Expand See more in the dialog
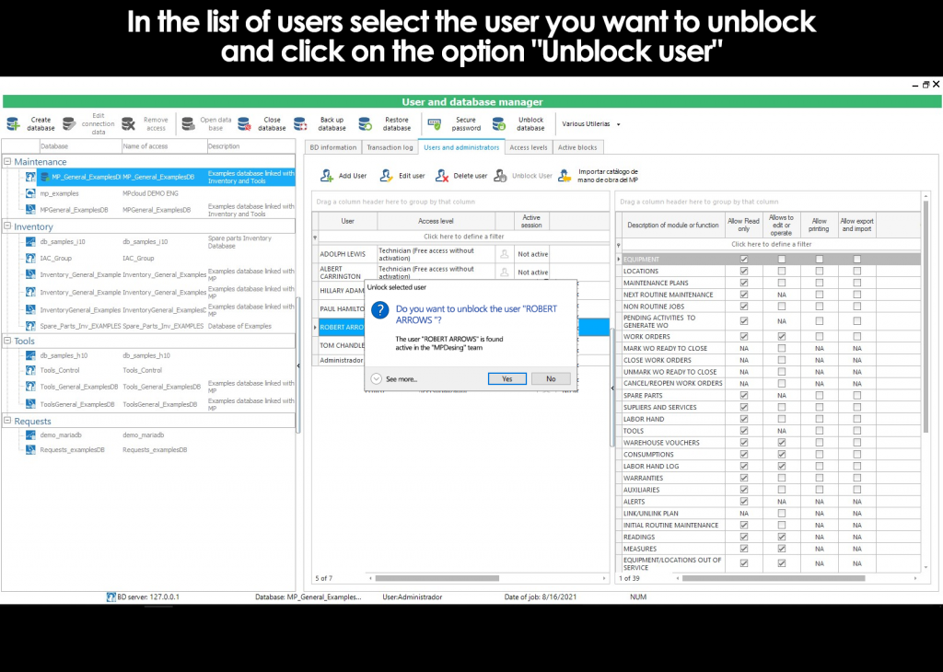943x672 pixels. (x=377, y=378)
